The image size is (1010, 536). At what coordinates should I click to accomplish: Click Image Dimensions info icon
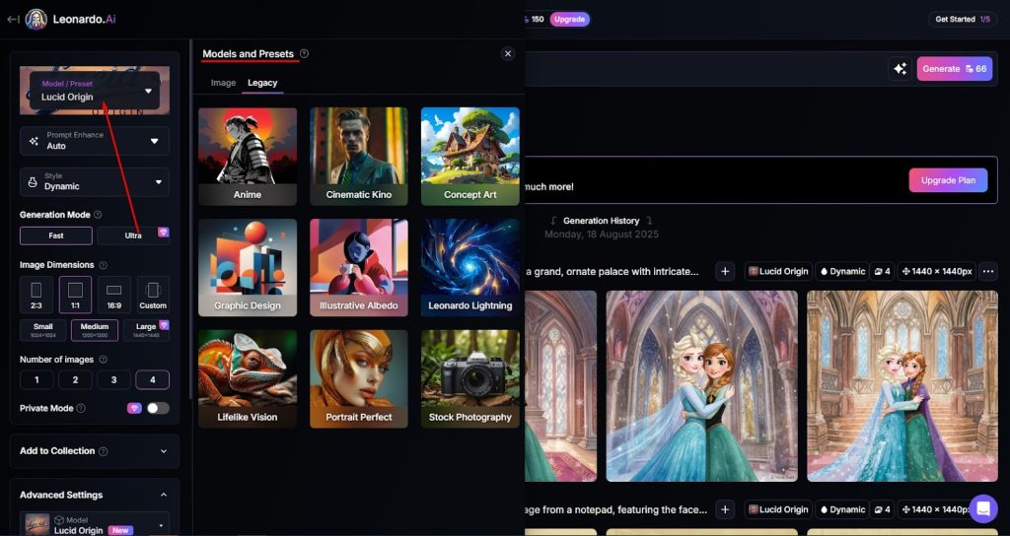point(103,265)
